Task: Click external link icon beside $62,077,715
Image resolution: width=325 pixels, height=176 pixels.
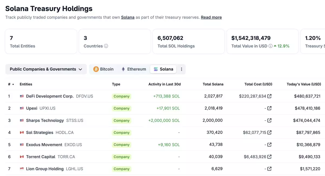Action: click(269, 132)
